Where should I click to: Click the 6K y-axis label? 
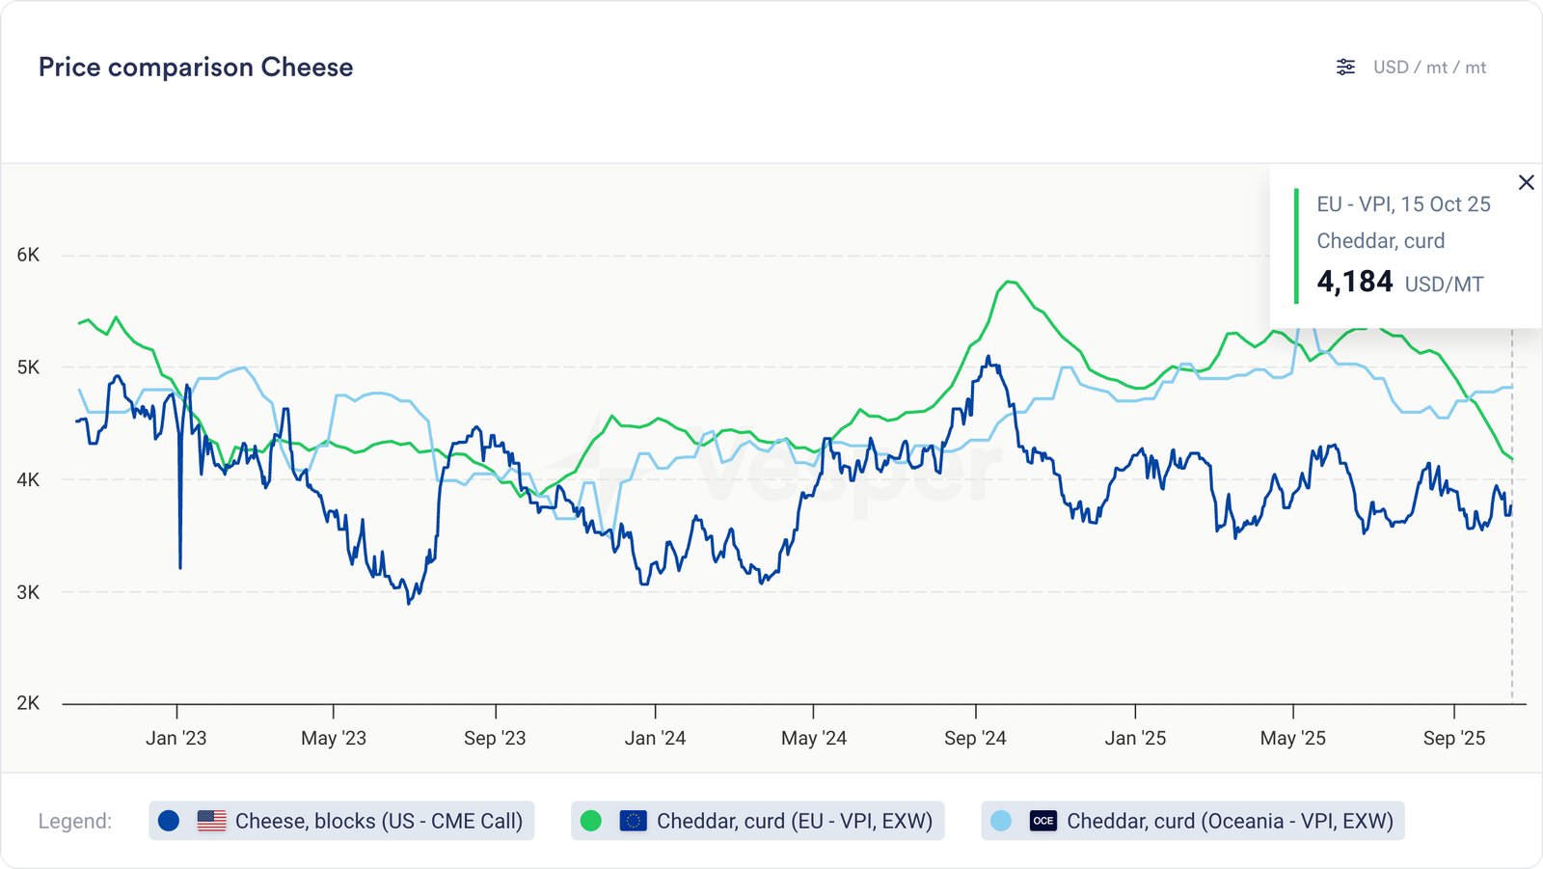point(28,255)
